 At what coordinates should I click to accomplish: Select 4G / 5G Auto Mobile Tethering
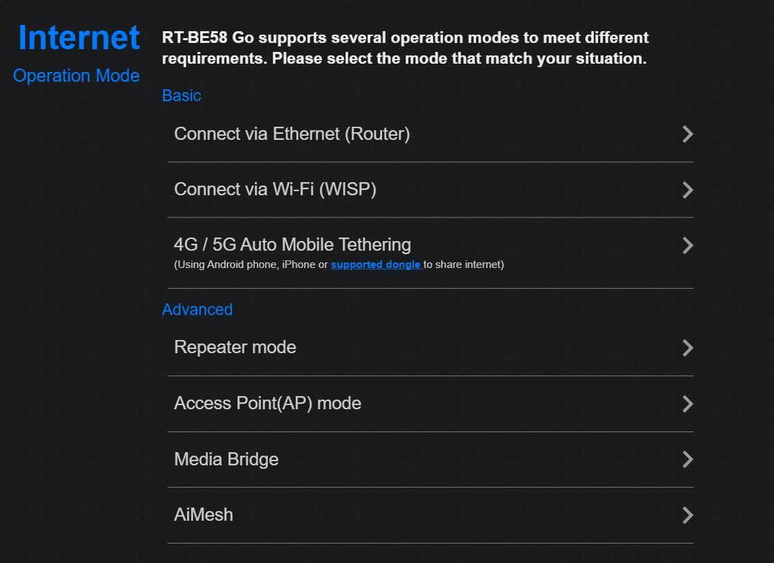[292, 244]
